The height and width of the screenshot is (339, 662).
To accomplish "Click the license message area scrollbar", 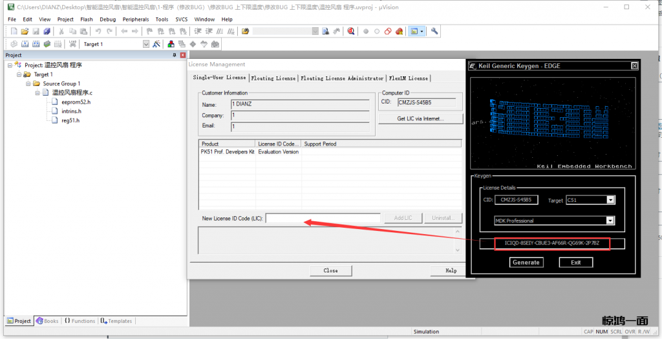I will point(458,239).
